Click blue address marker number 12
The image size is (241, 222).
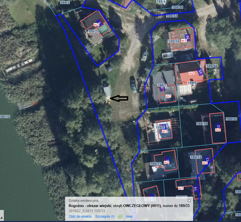(x=218, y=126)
